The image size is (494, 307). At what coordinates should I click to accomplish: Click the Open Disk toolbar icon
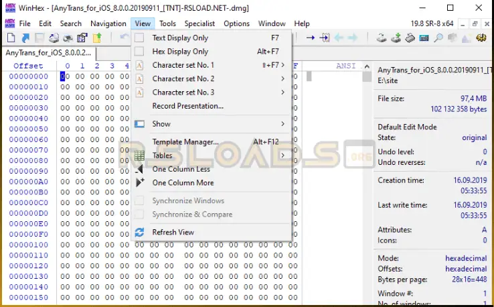381,38
